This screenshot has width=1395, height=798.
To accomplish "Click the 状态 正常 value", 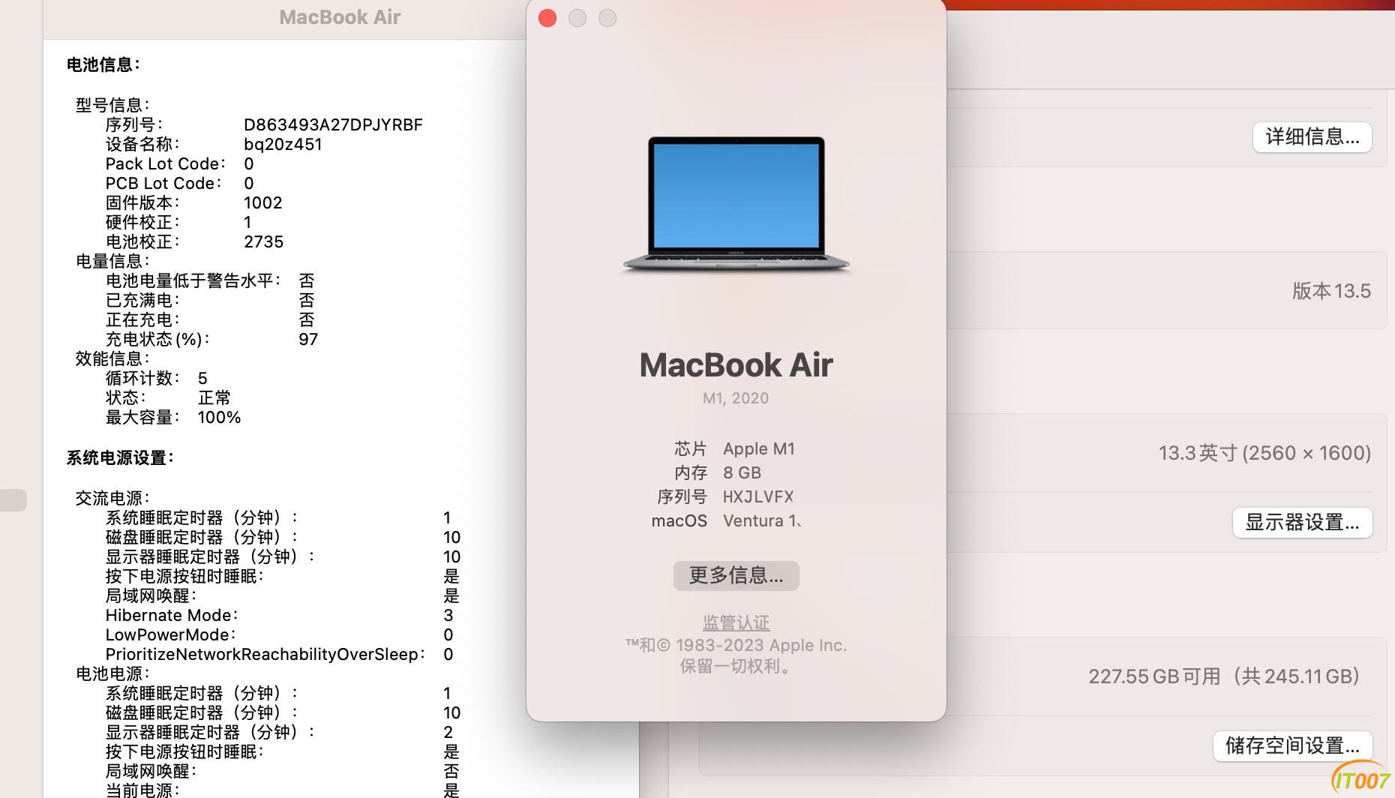I will coord(214,397).
